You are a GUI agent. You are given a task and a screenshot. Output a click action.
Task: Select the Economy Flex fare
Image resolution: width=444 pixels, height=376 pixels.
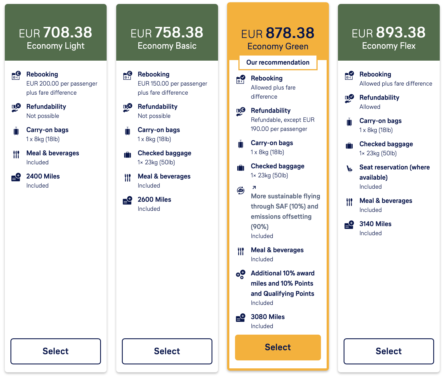(389, 351)
